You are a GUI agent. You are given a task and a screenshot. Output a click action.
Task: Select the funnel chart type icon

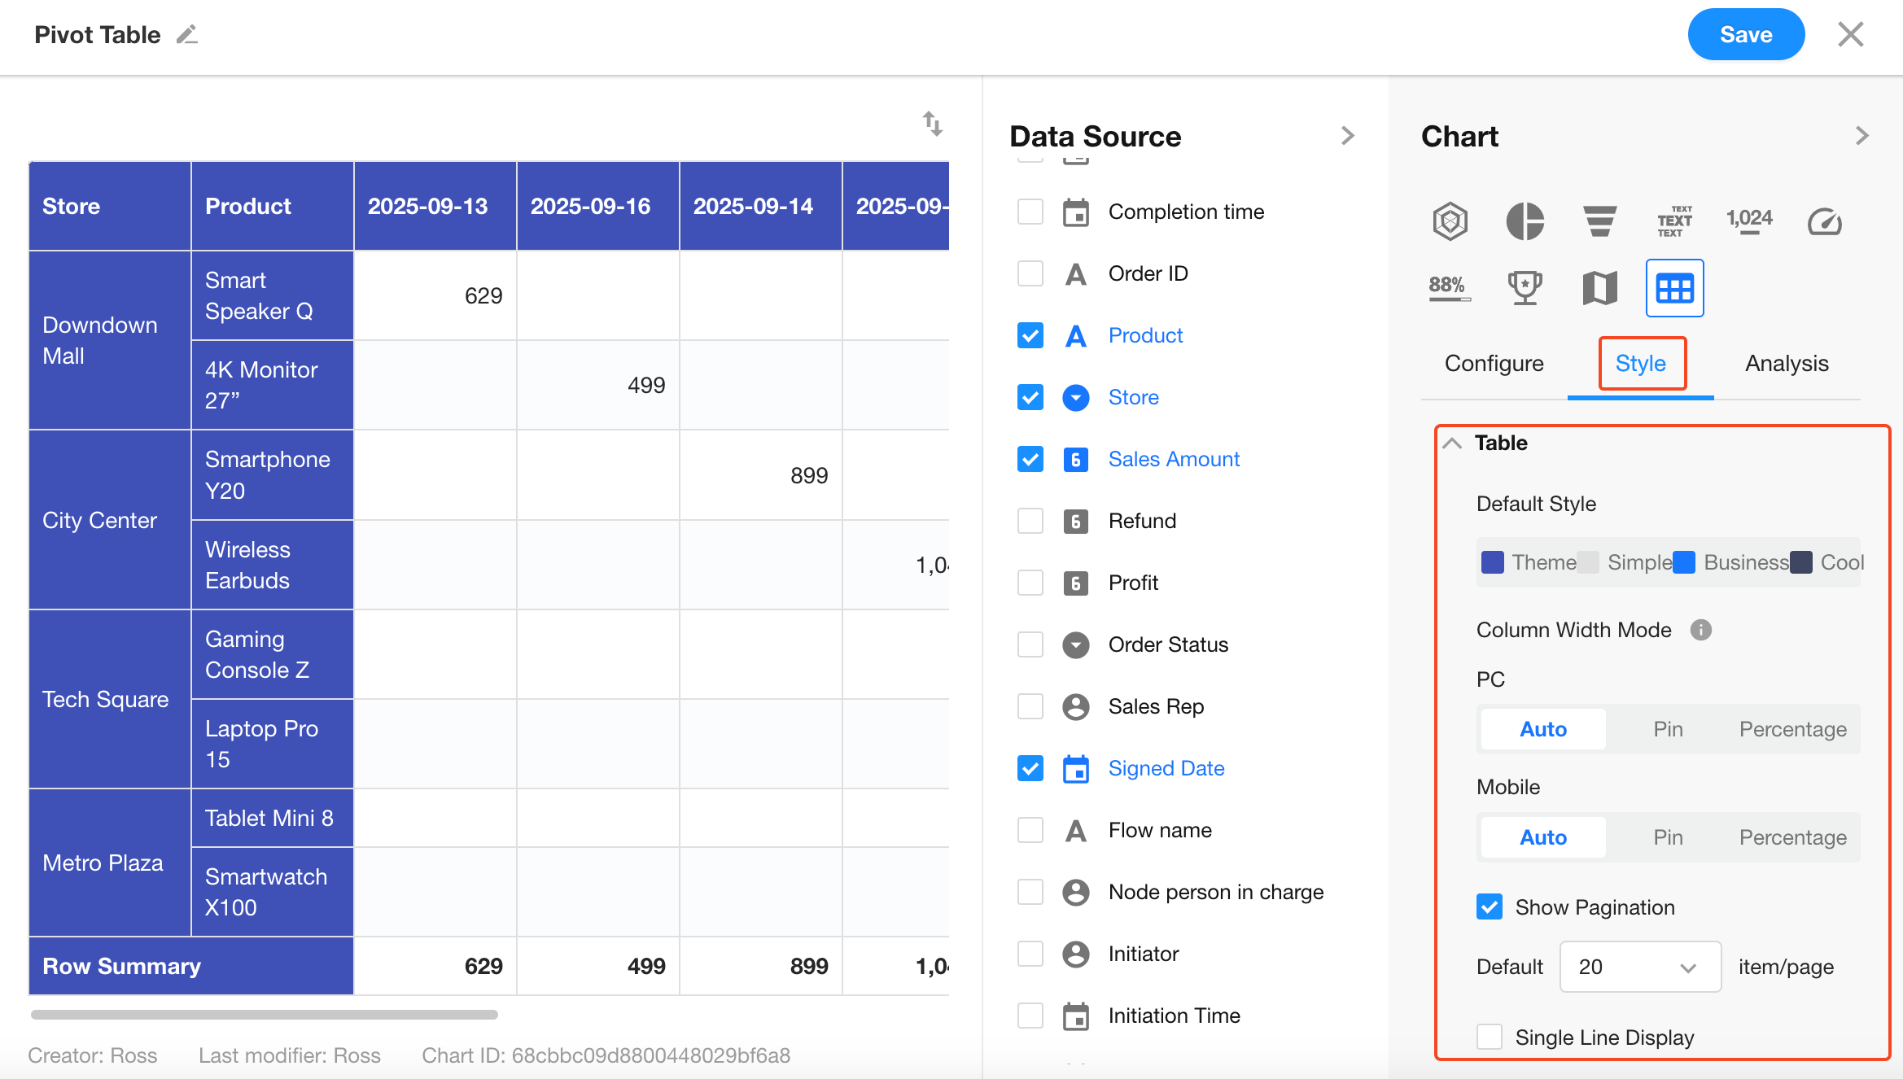click(1599, 221)
